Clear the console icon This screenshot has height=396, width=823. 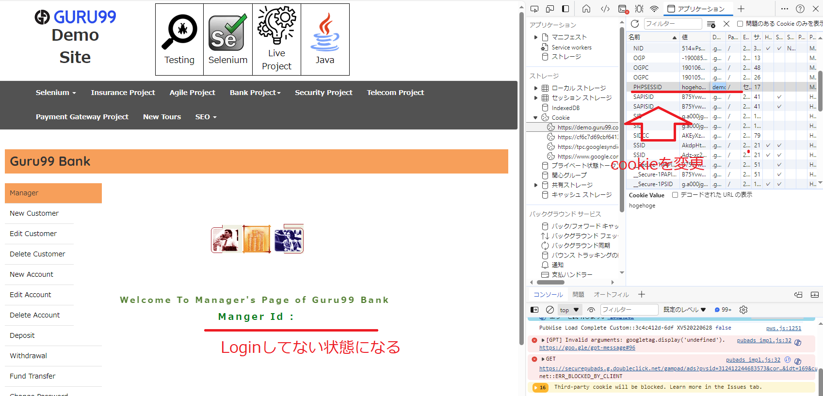click(550, 310)
